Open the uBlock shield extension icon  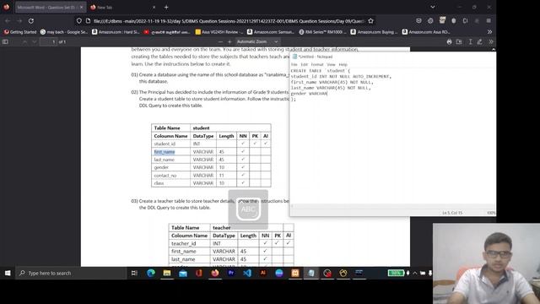tap(454, 20)
